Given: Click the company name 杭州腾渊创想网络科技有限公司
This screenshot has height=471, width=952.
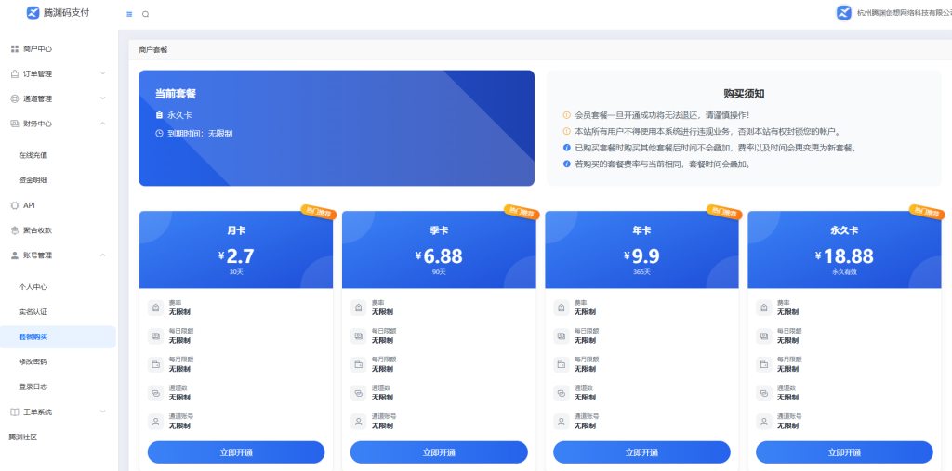Looking at the screenshot, I should (904, 13).
